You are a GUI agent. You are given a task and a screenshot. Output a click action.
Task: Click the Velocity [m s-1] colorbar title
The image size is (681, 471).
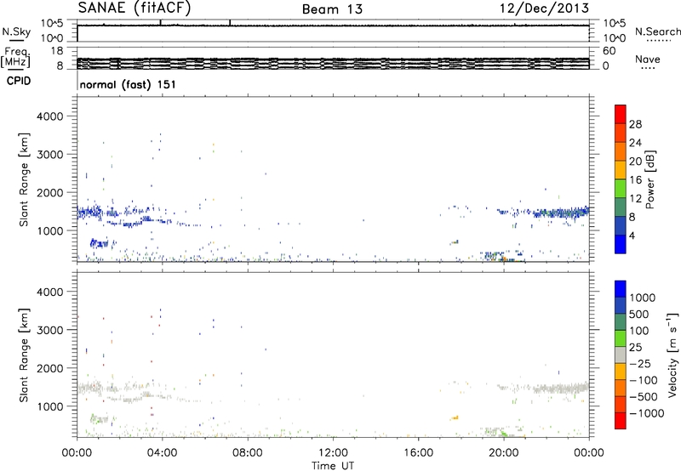click(672, 355)
